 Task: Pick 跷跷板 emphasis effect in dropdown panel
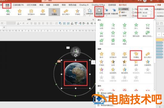[x=125, y=55]
